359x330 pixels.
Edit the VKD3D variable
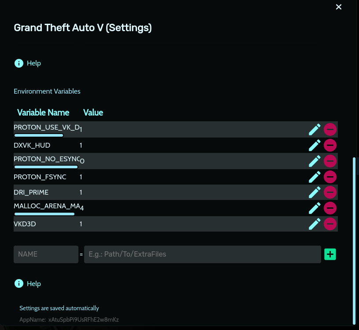click(x=315, y=224)
